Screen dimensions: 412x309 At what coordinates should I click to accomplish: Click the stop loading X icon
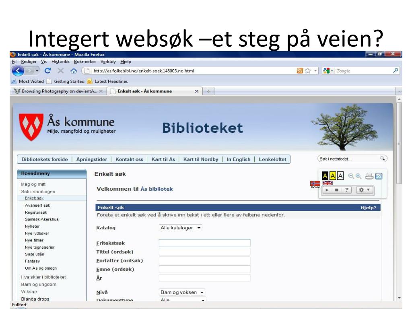pos(61,71)
